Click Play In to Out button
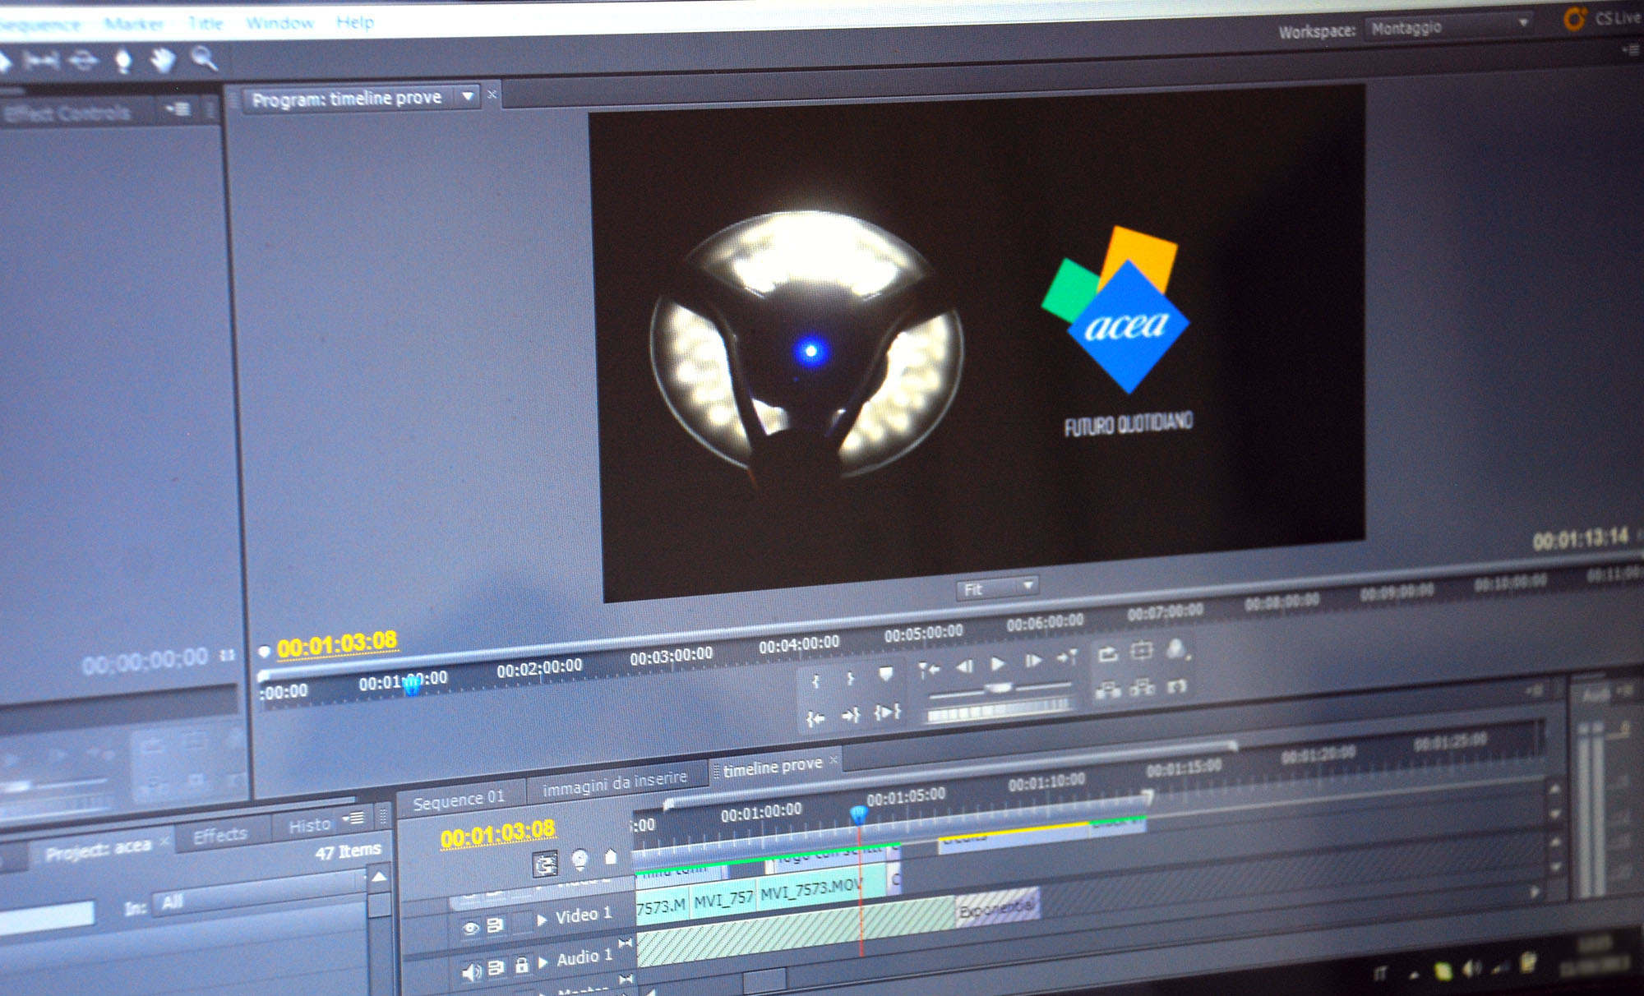 (x=887, y=712)
